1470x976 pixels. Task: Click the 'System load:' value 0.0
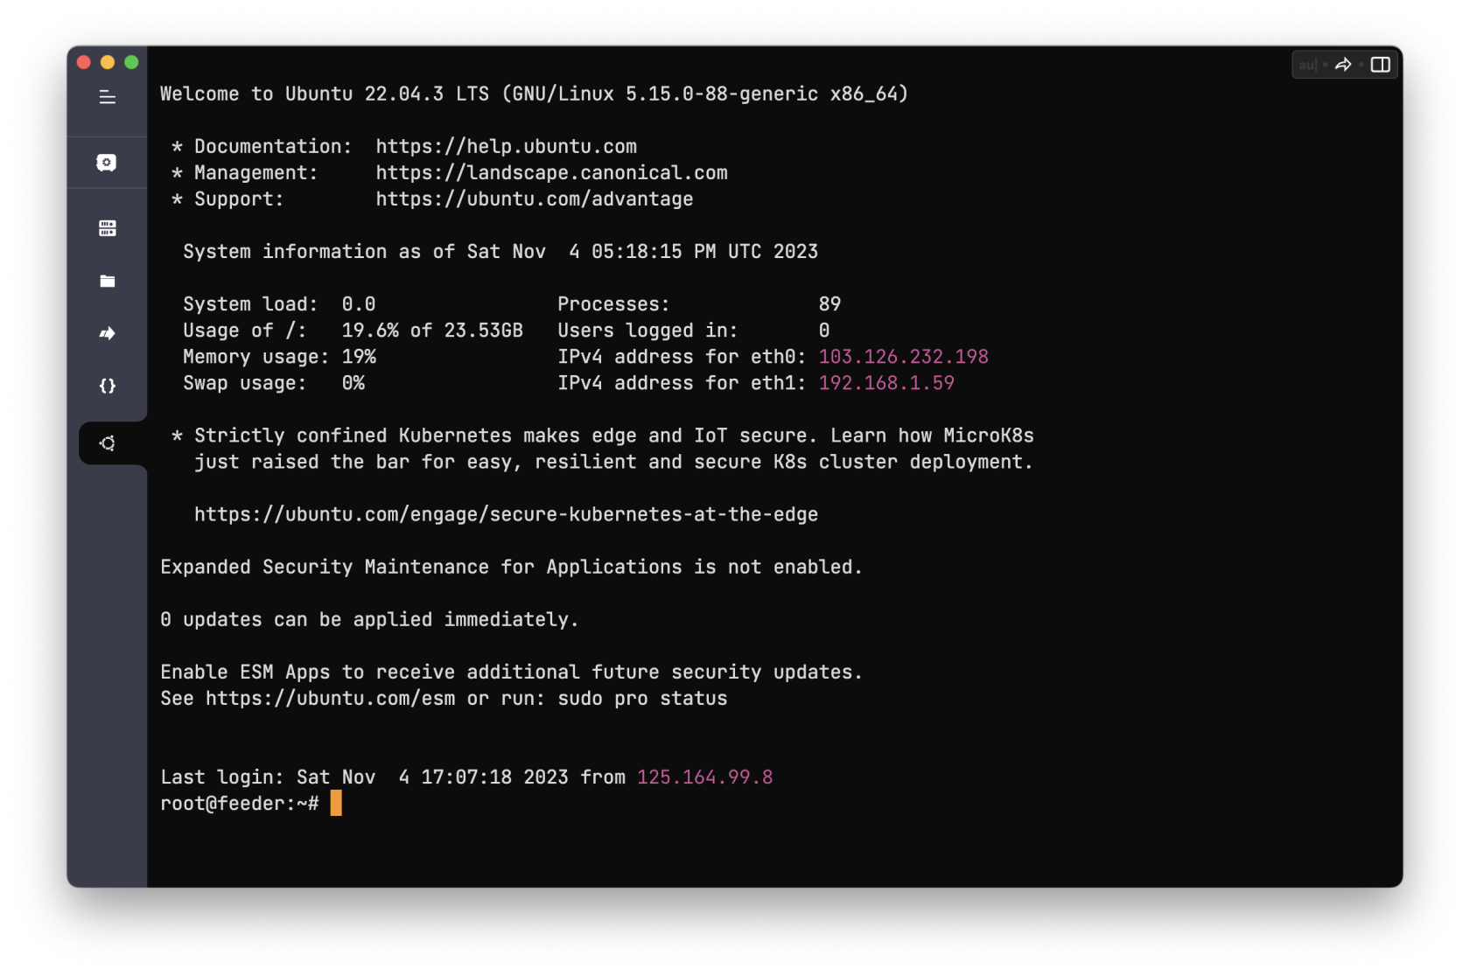pos(359,304)
